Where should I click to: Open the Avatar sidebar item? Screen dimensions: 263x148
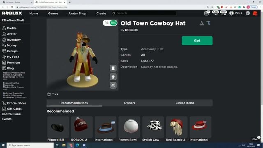[x=9, y=34]
